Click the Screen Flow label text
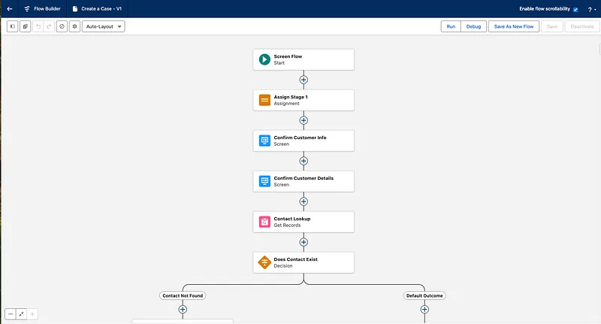The height and width of the screenshot is (324, 601). (288, 56)
